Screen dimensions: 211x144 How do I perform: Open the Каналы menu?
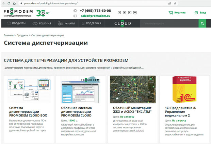point(66,23)
